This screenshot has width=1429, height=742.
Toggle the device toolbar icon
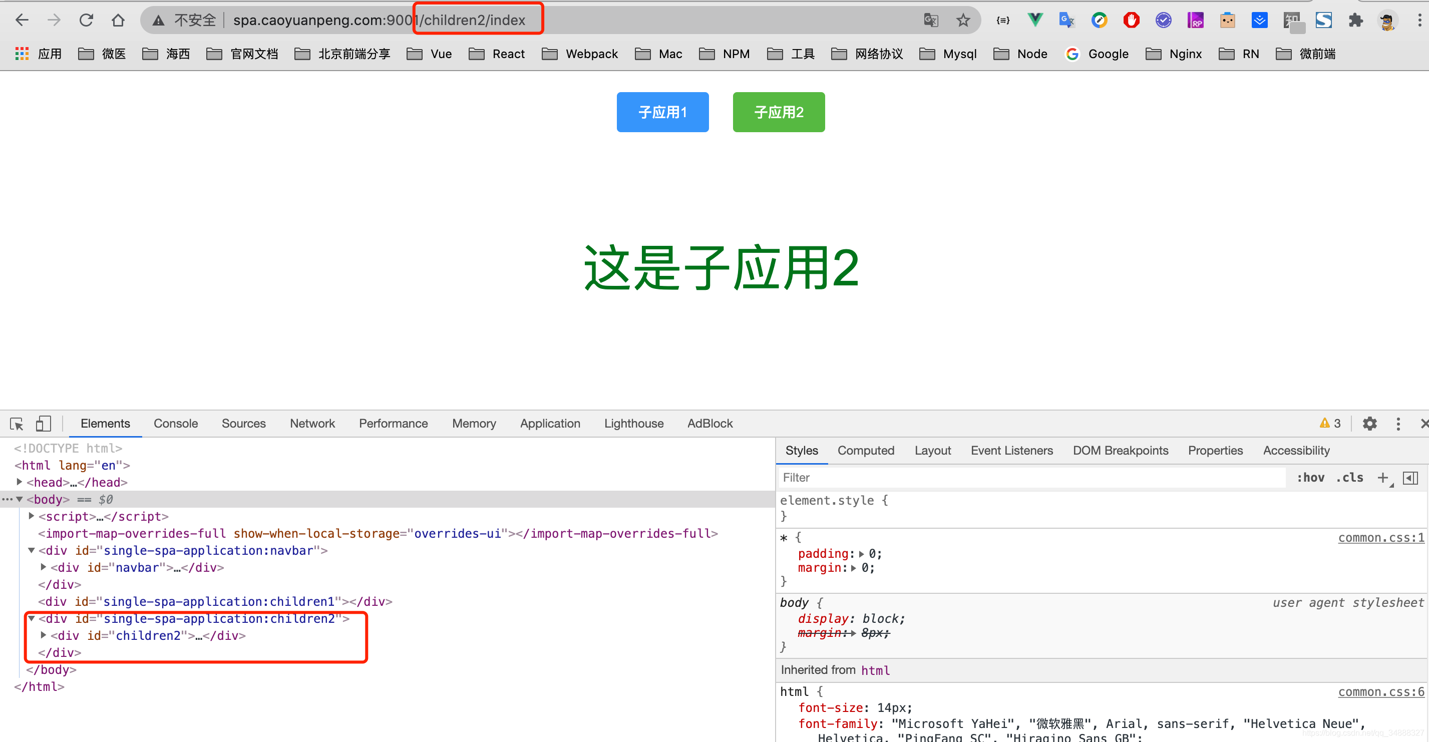tap(43, 424)
